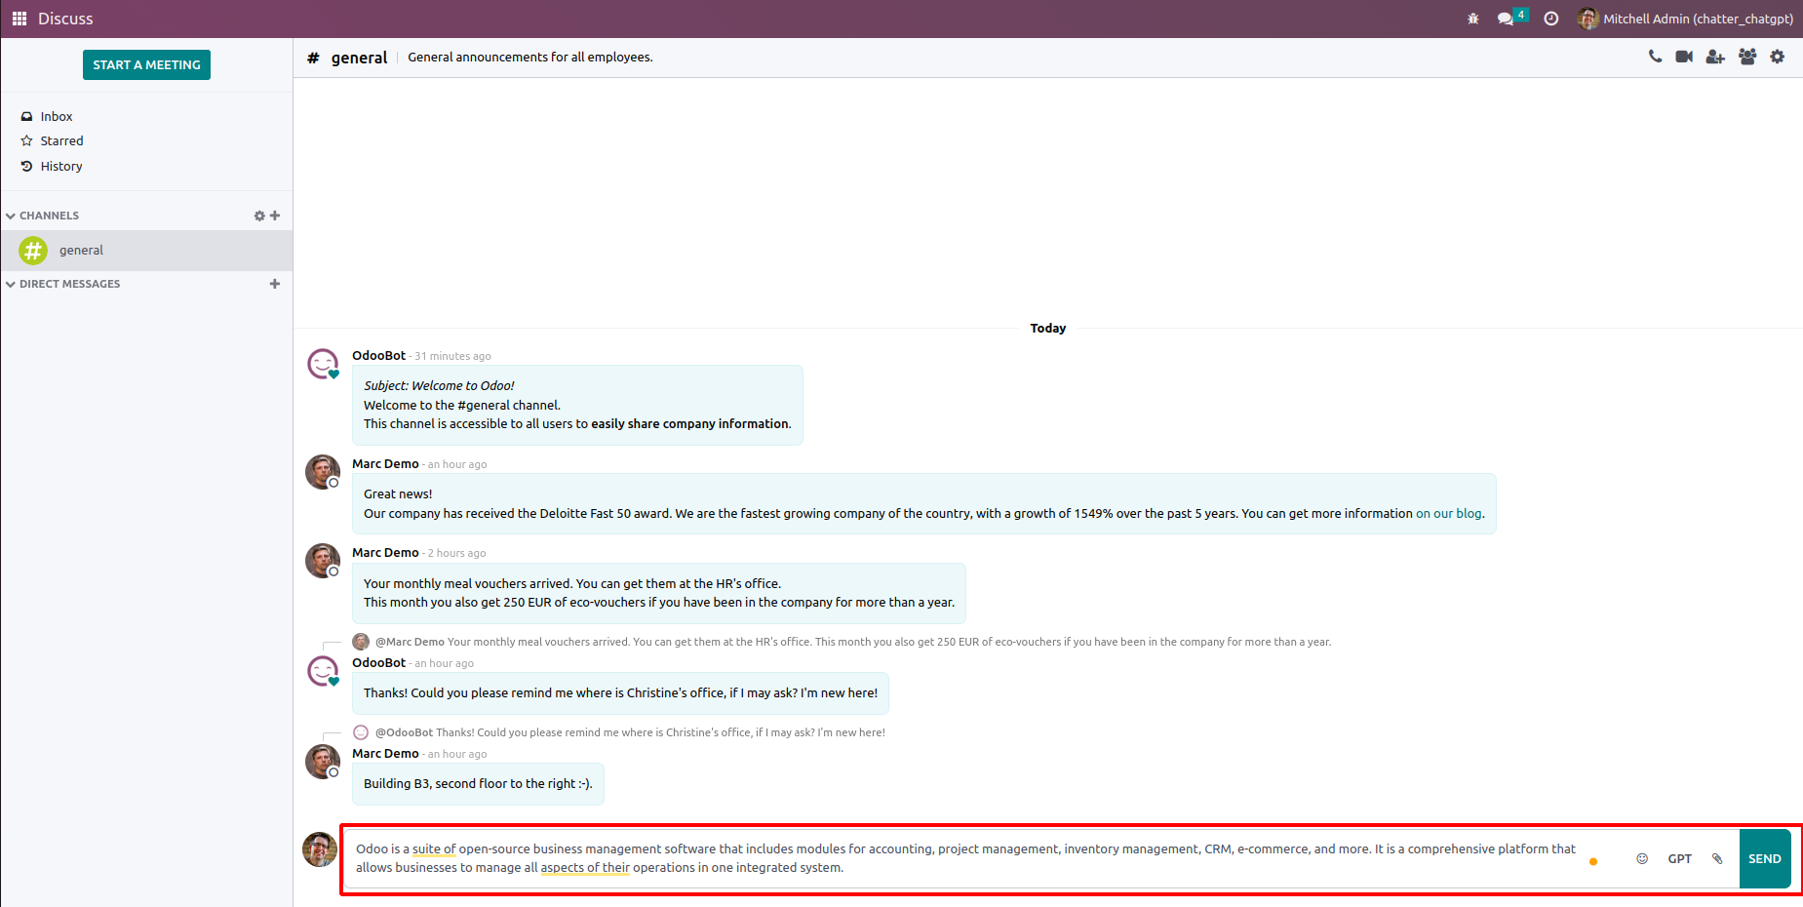Click the GPT button in composer
The width and height of the screenshot is (1803, 907).
pyautogui.click(x=1679, y=859)
